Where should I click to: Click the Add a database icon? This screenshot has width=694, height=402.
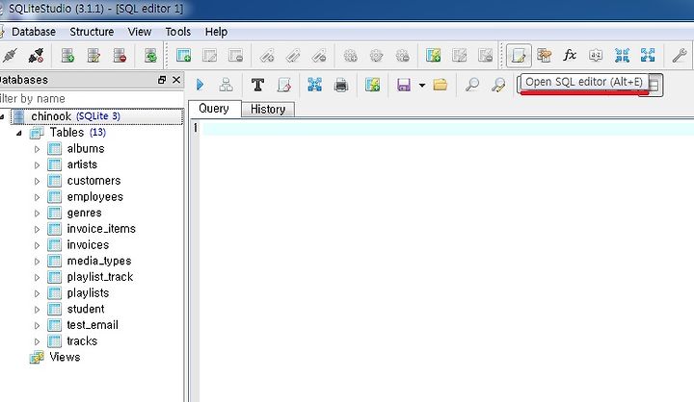[x=67, y=56]
